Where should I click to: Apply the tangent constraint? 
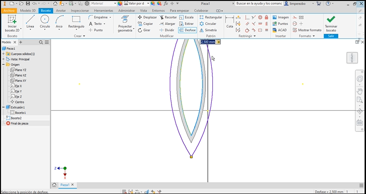pyautogui.click(x=247, y=30)
